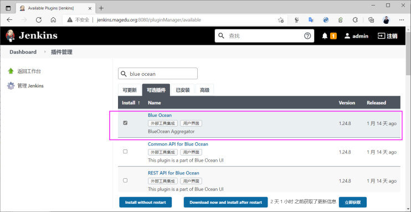Click the BlueOcean Aggregator description text
This screenshot has height=212, width=411.
171,131
